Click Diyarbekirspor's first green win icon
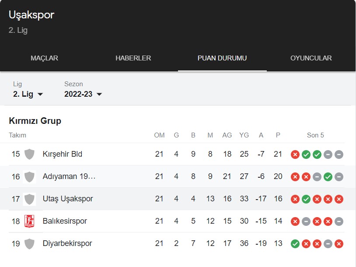The image size is (356, 267). tap(295, 244)
